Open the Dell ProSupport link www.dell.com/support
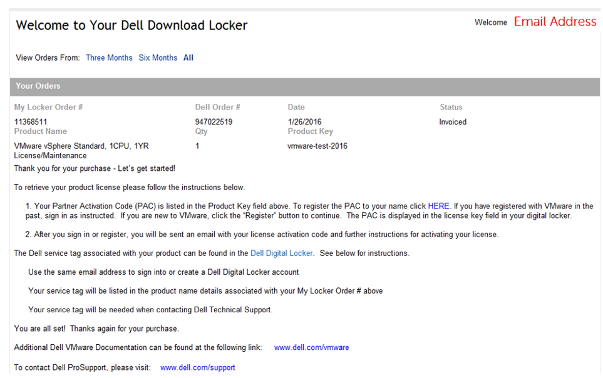This screenshot has height=378, width=603. [x=197, y=367]
